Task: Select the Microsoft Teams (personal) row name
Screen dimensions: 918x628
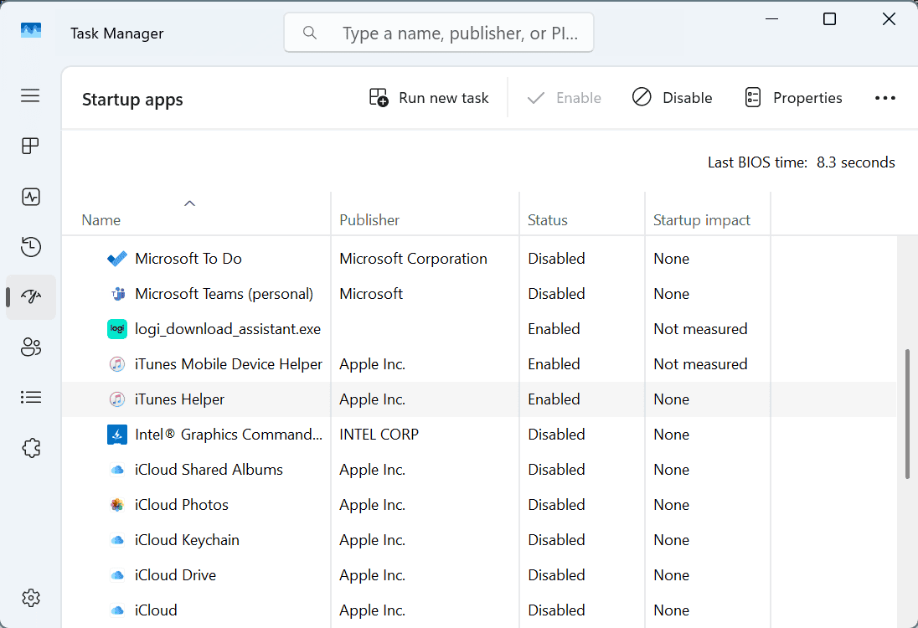Action: coord(224,293)
